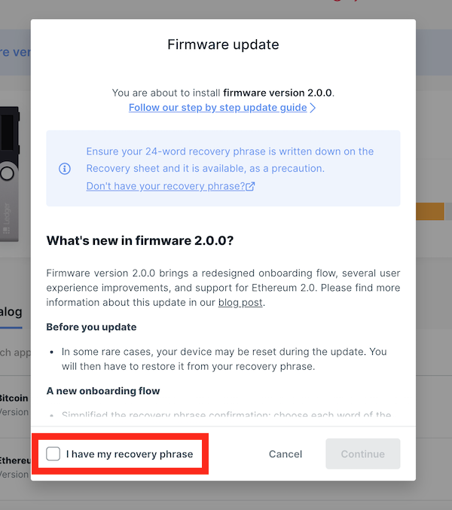Click the info circle icon in the blue notice
The width and height of the screenshot is (452, 510).
[65, 169]
